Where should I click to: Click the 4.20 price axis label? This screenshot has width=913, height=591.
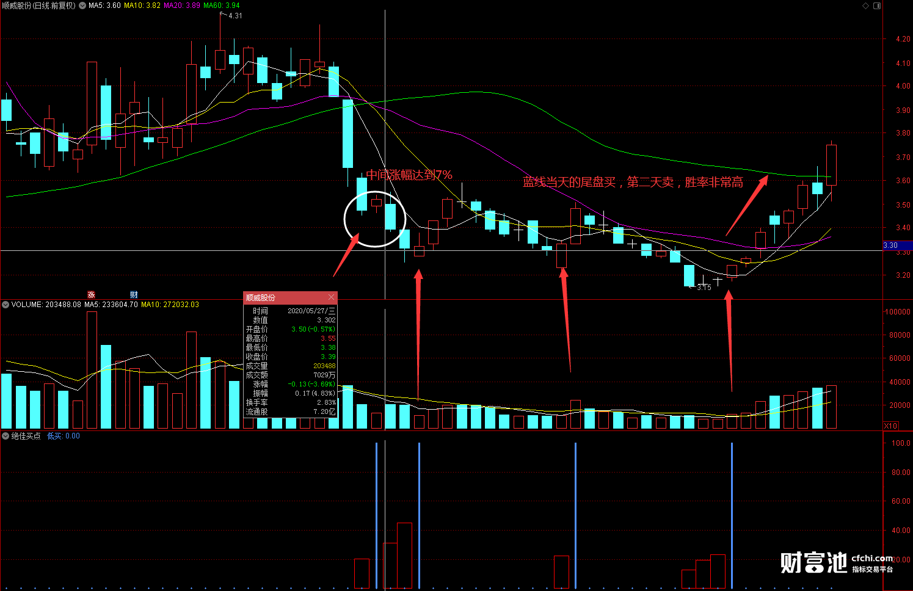[903, 39]
